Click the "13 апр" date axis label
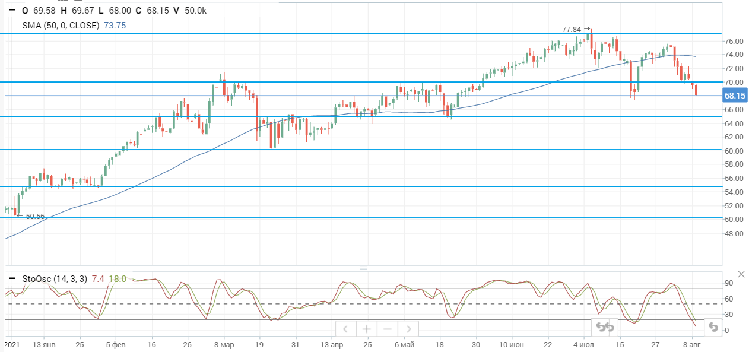Screen dimensions: 749x352 pyautogui.click(x=332, y=344)
